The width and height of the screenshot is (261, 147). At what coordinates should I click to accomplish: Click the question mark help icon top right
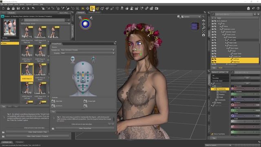pos(258,8)
